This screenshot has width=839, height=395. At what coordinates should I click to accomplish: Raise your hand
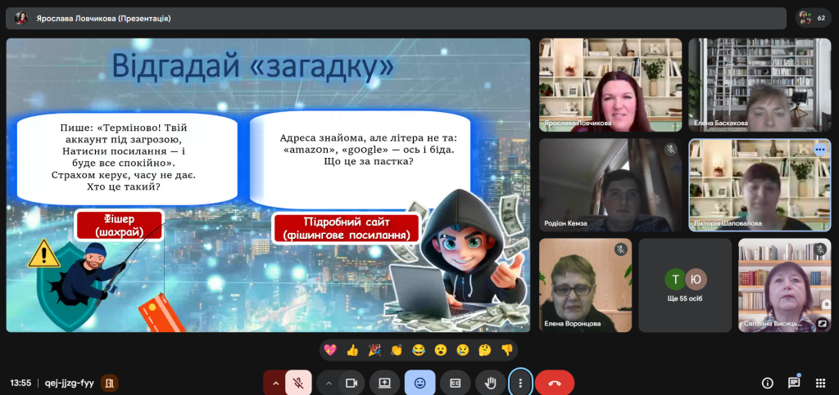point(490,383)
